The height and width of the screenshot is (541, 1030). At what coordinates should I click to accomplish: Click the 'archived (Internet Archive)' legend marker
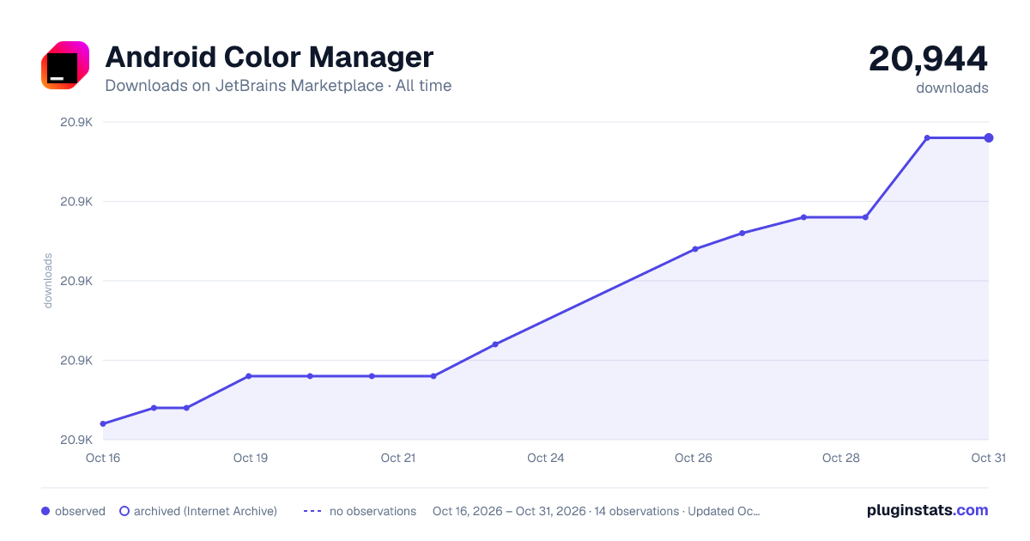point(124,511)
